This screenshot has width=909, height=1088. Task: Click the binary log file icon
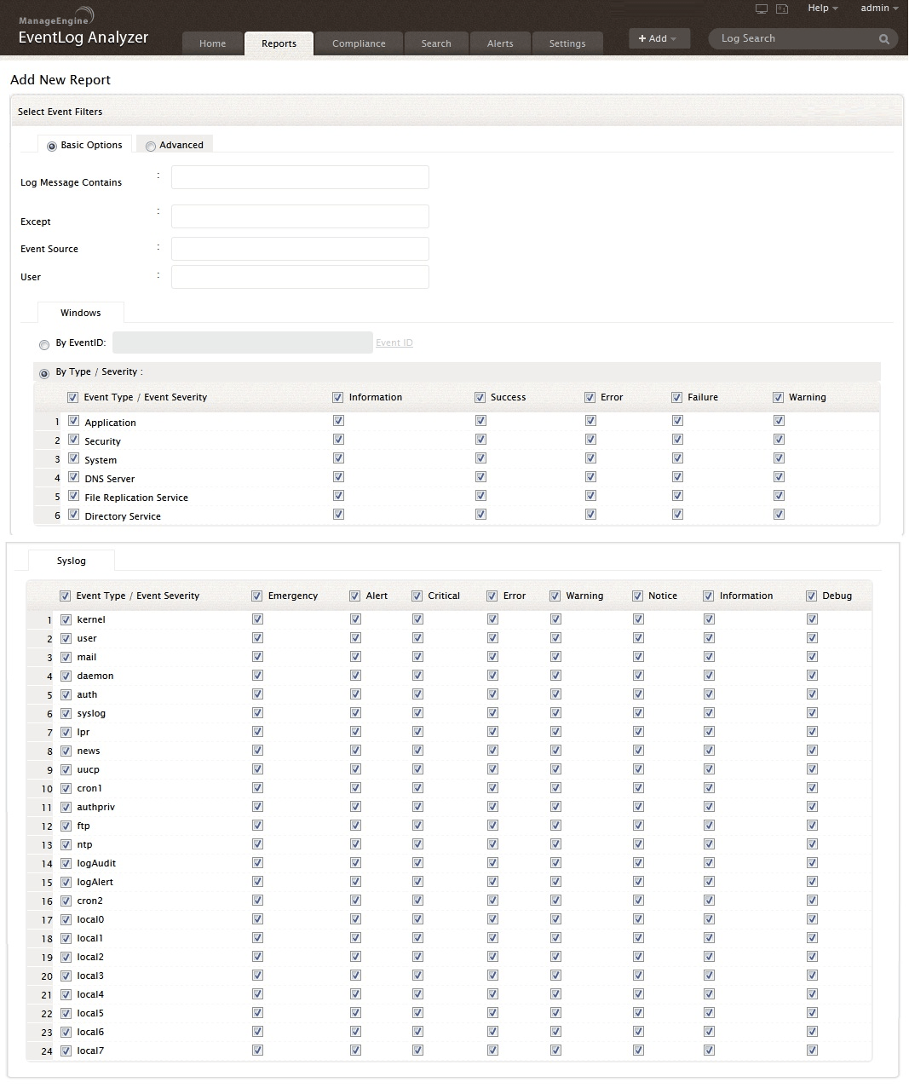click(x=781, y=9)
